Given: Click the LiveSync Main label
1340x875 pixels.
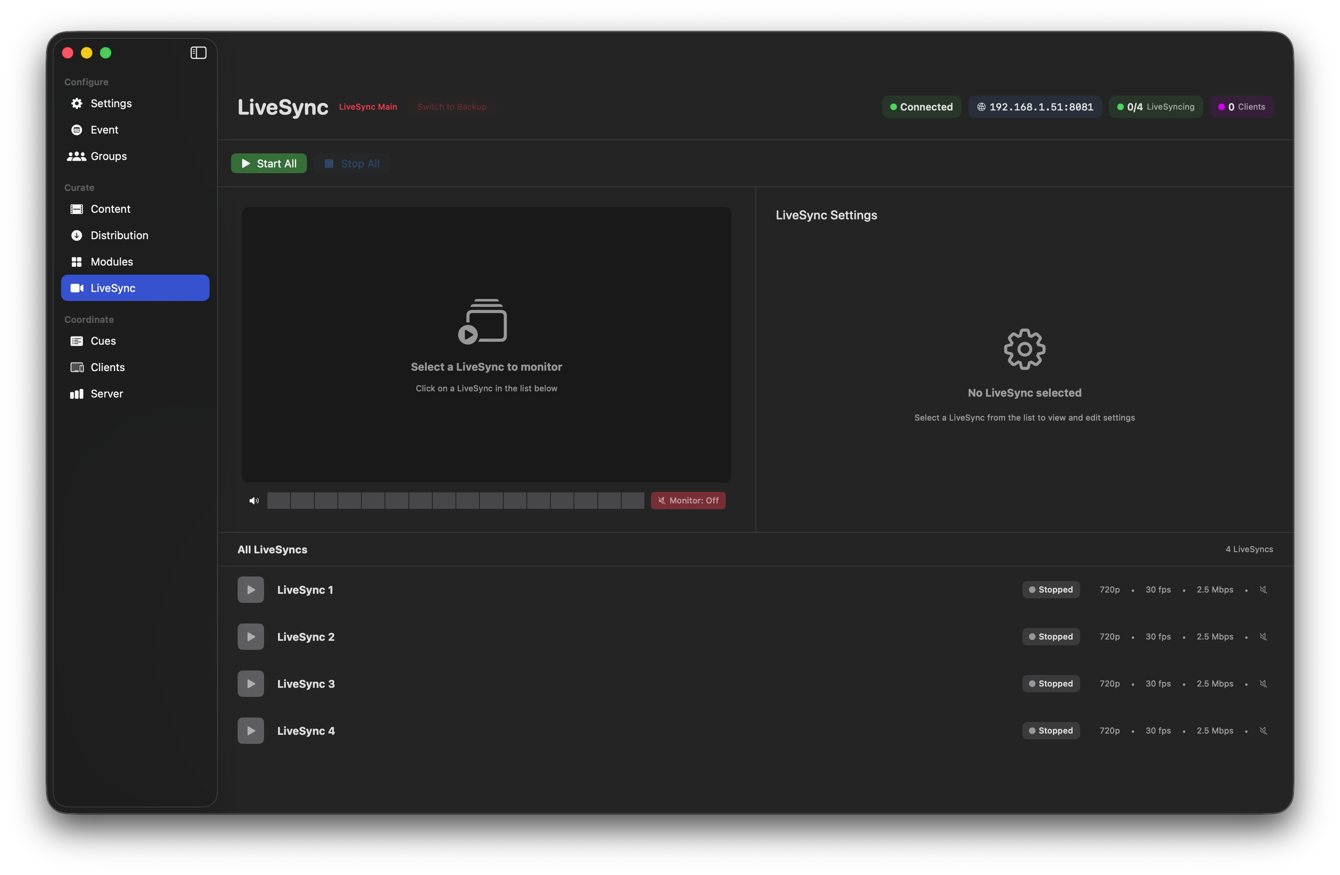Looking at the screenshot, I should click(368, 107).
